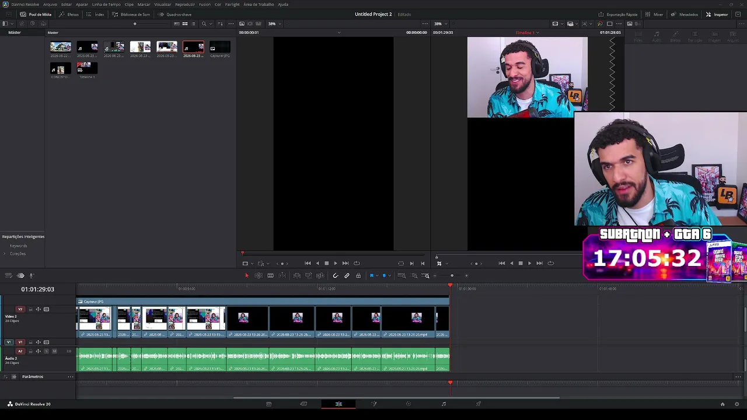The height and width of the screenshot is (420, 747).
Task: Open the Parâmetros options menu
Action: [x=71, y=377]
